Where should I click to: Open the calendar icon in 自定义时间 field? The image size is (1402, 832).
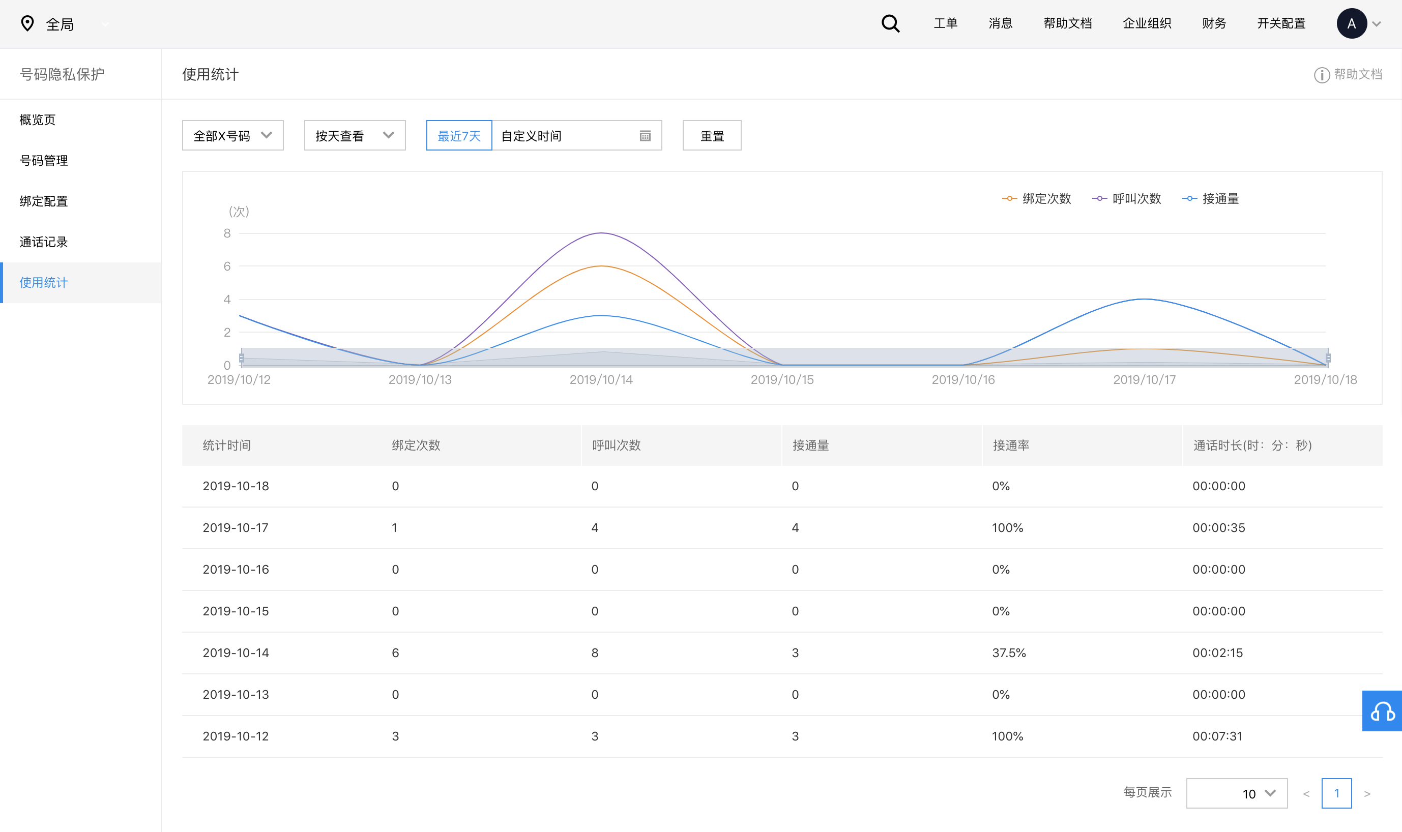point(645,136)
